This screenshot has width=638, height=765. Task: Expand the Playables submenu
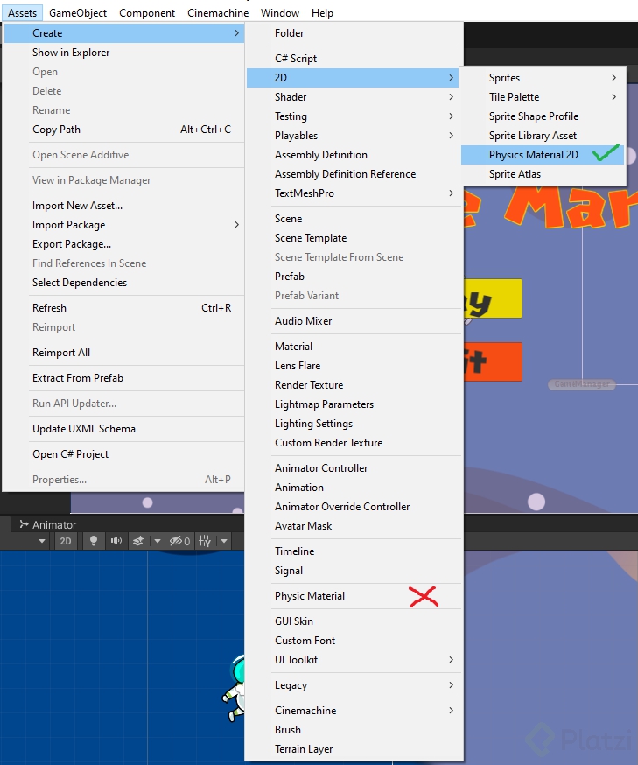tap(354, 136)
